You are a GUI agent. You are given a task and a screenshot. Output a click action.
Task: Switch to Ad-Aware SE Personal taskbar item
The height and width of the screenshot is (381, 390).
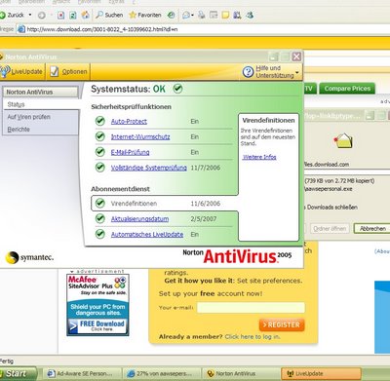[x=81, y=374]
